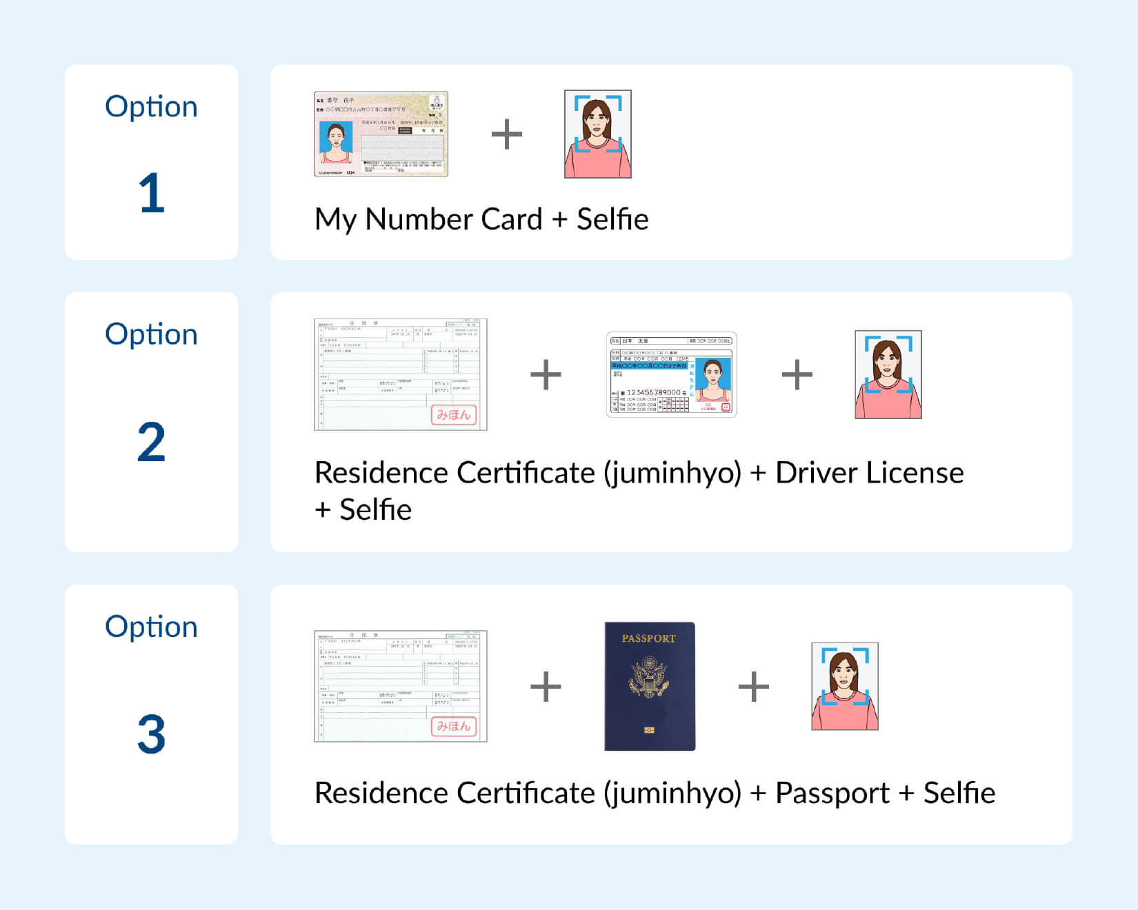Open the "Residence Certificate (juminhyo) + Driver License" text
The height and width of the screenshot is (910, 1138).
(639, 473)
